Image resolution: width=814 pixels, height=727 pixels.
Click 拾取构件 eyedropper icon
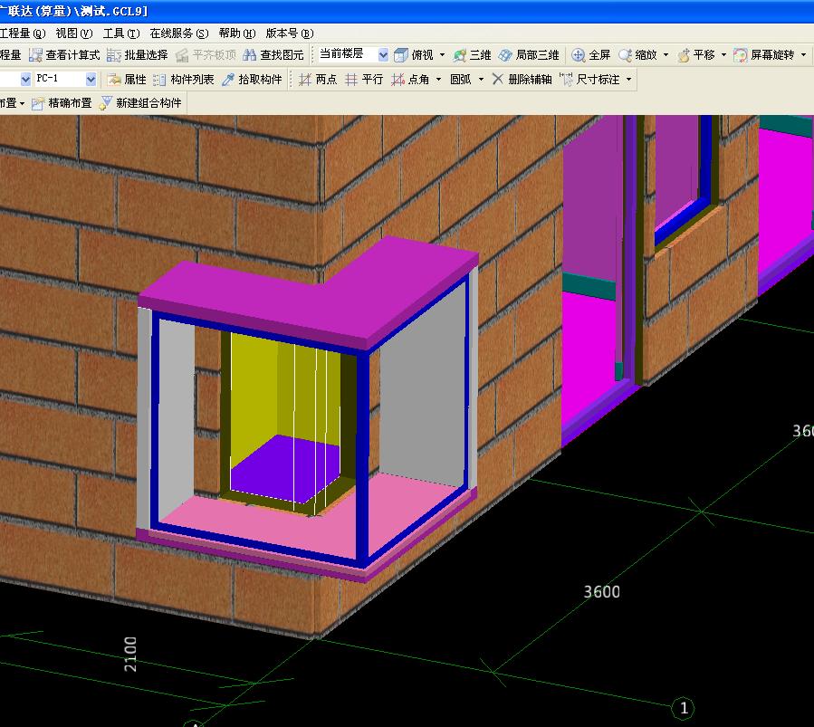click(x=228, y=80)
